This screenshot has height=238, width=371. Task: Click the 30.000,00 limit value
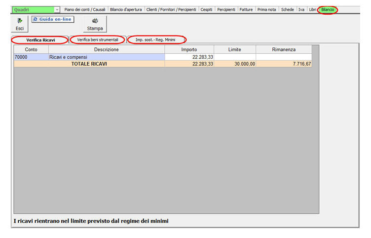235,64
